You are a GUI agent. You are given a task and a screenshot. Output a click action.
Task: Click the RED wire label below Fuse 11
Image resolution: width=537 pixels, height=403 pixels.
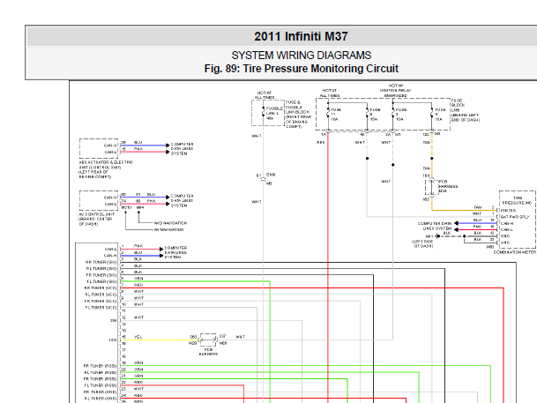[320, 142]
